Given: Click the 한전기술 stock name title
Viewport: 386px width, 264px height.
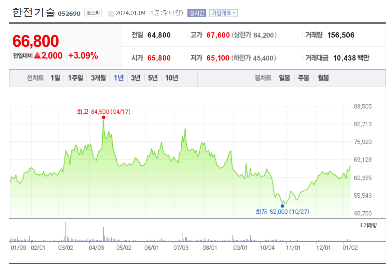Looking at the screenshot, I should (x=33, y=12).
